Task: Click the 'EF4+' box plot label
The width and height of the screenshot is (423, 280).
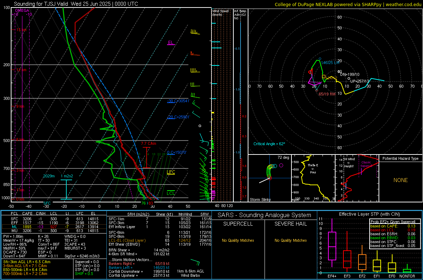Action: (332, 276)
